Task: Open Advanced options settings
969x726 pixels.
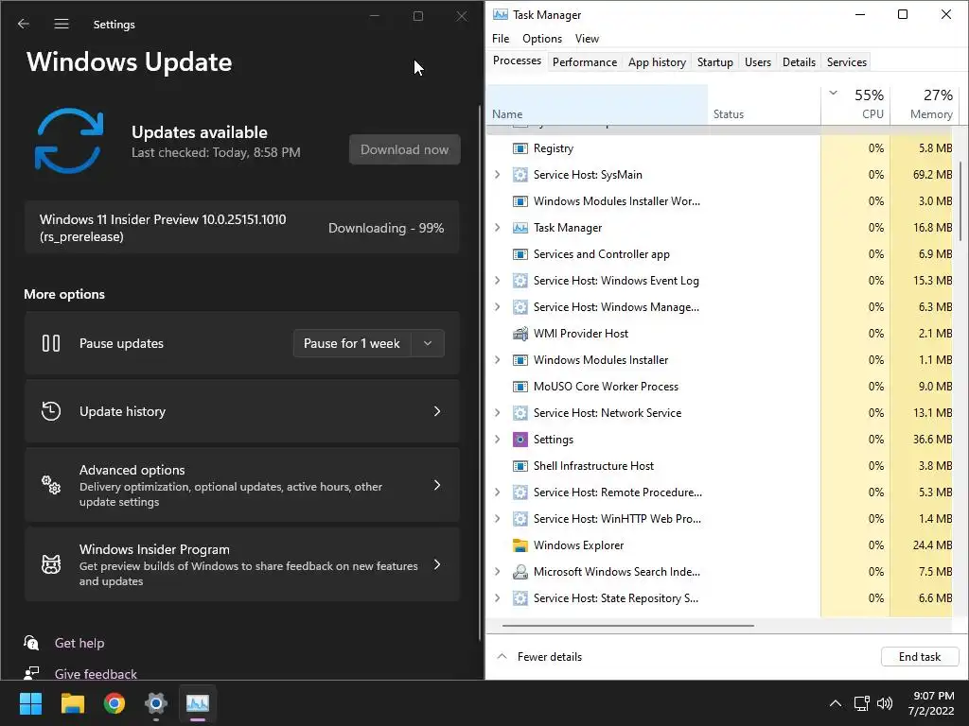Action: (241, 485)
